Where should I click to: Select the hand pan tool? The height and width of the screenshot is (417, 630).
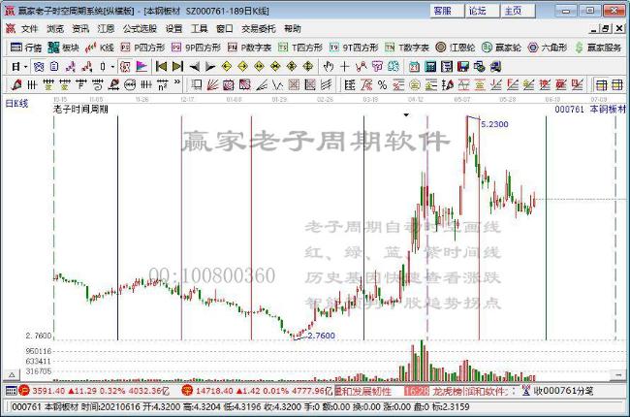point(329,66)
